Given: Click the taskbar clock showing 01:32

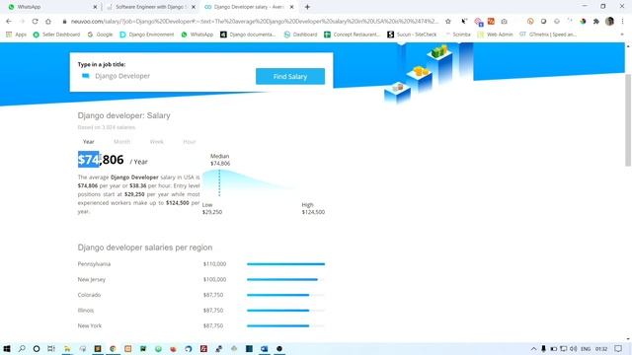Looking at the screenshot, I should coord(601,349).
